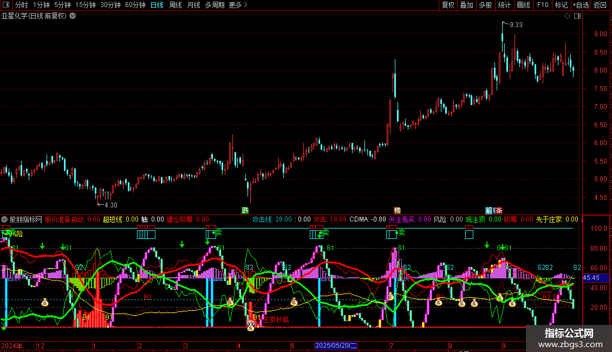
Task: Toggle the right side panel icon
Action: pos(577,16)
